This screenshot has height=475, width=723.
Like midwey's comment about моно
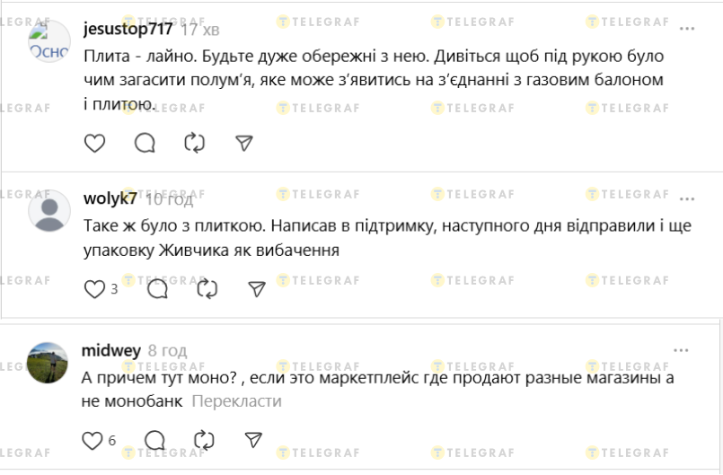tap(93, 439)
